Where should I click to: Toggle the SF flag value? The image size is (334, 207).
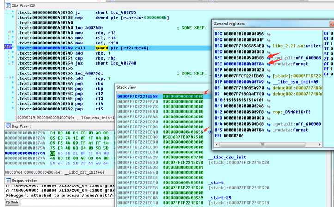pos(331,54)
